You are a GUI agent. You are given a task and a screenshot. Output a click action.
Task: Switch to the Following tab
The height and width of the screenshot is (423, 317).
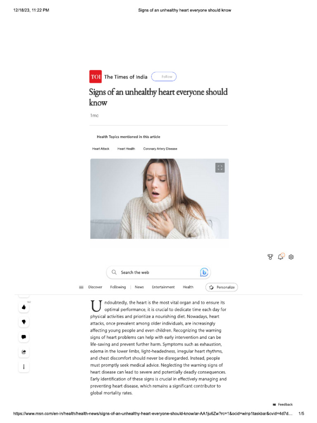[x=118, y=287]
